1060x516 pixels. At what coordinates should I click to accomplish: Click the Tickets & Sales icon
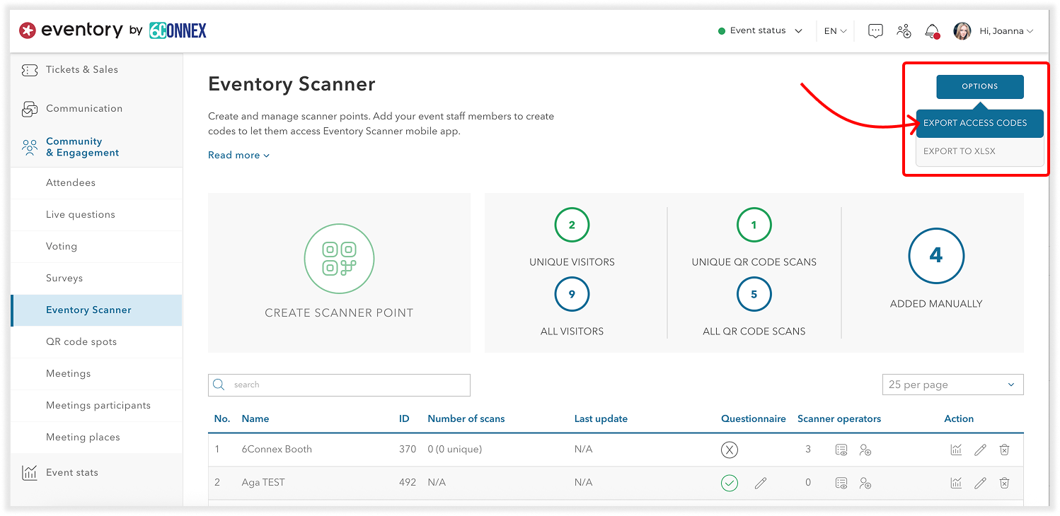point(29,70)
